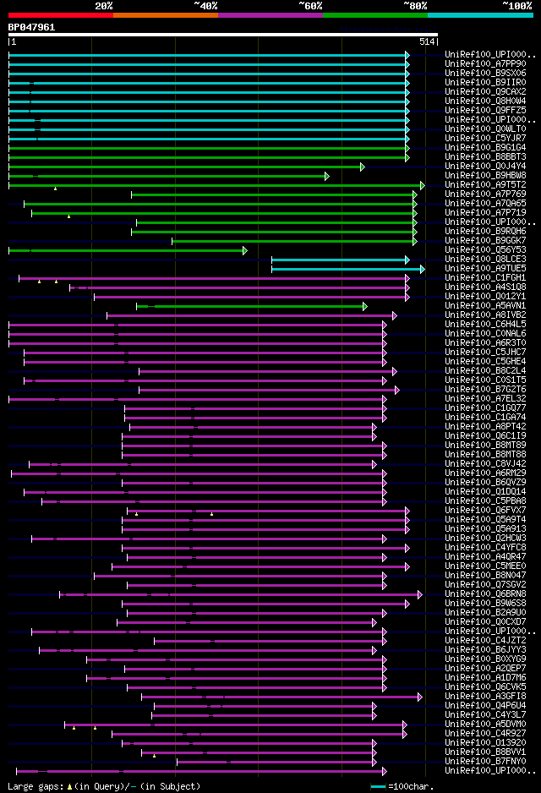Select the UniRef100_C5MEE0 label
Image resolution: width=541 pixels, height=793 pixels.
pos(485,566)
